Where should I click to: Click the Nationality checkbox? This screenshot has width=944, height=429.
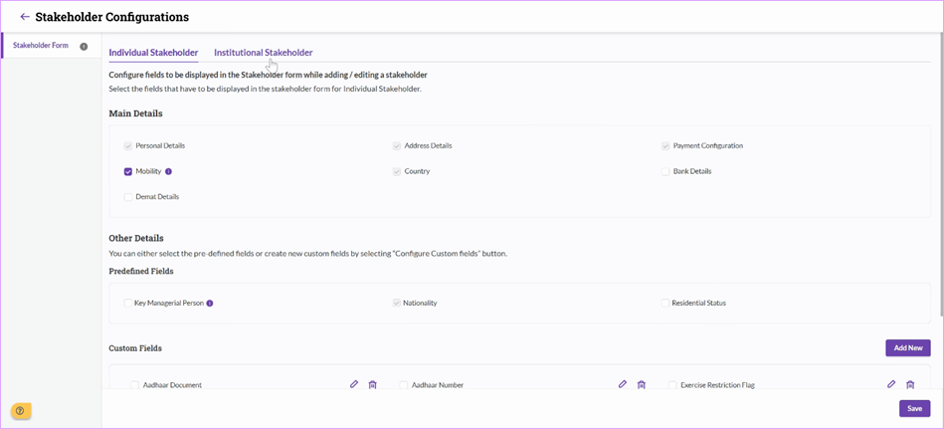tap(397, 303)
